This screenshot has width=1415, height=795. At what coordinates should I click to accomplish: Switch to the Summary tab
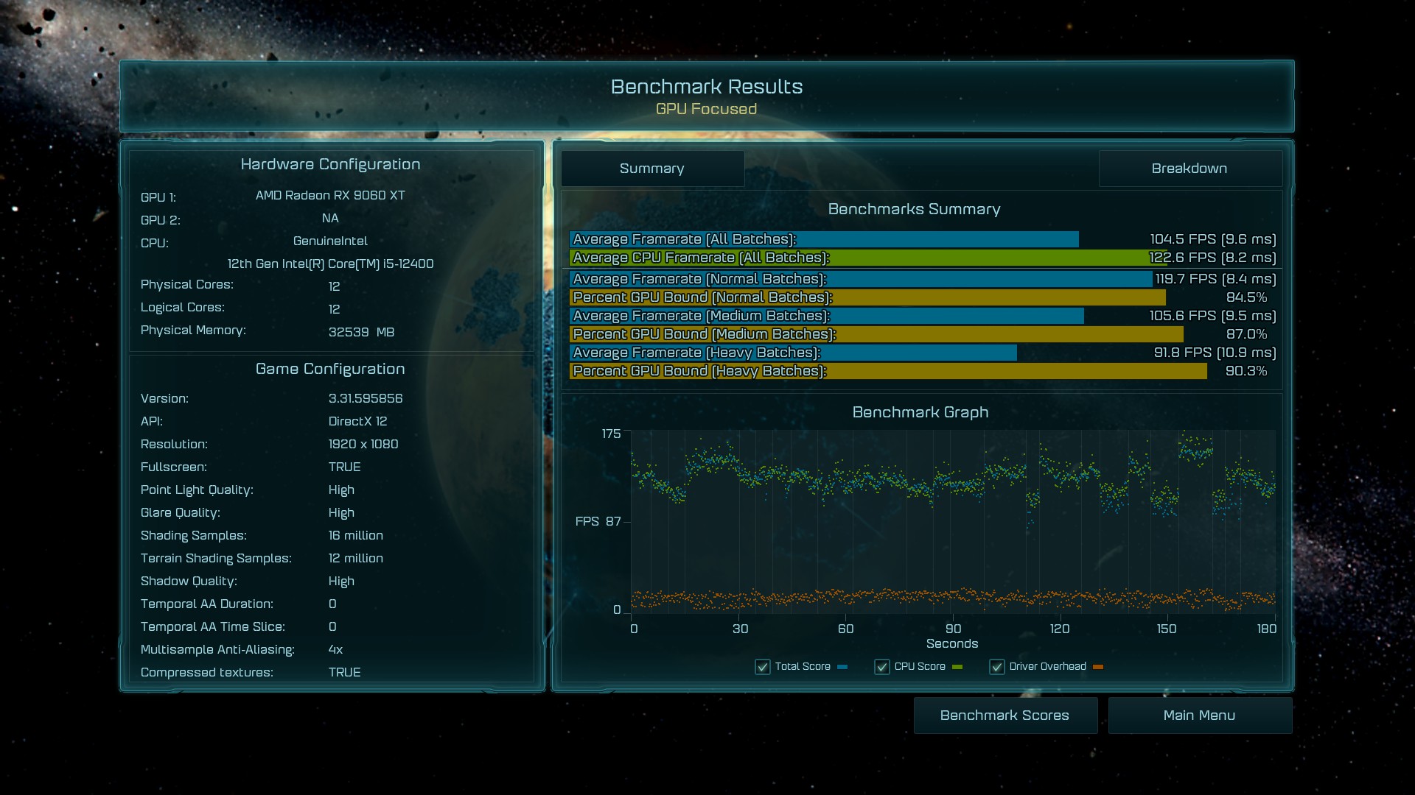pos(652,169)
